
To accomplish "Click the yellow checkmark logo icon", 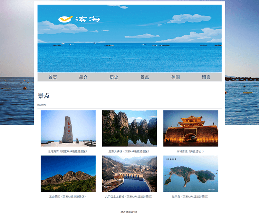I will 65,19.
